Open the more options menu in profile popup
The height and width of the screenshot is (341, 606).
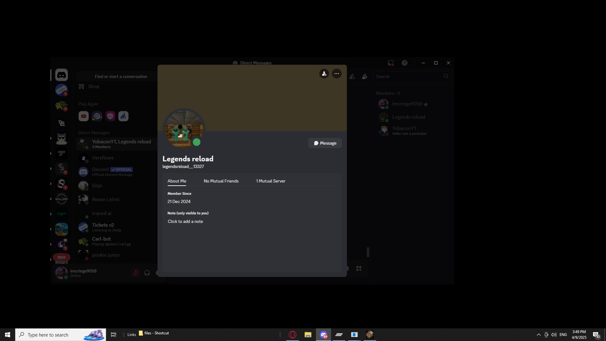point(337,74)
